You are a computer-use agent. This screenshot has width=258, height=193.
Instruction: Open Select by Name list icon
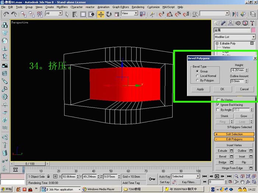click(x=75, y=14)
